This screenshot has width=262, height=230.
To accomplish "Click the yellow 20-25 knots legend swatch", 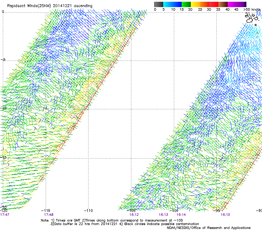I will click(x=195, y=4).
